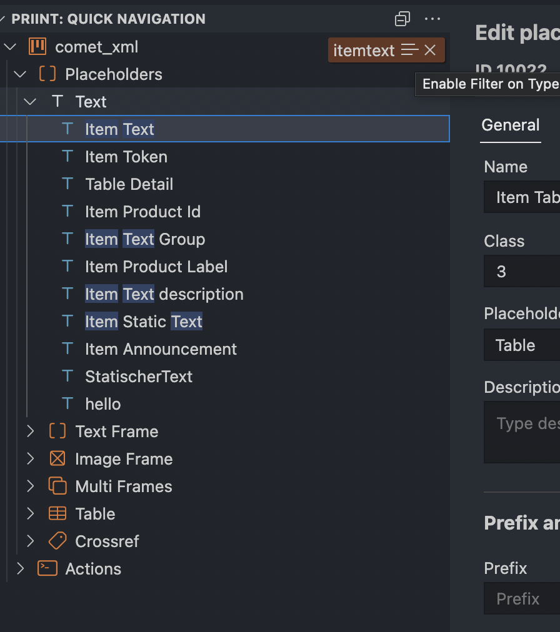Open the Quick Navigation more actions menu
The height and width of the screenshot is (632, 560).
(432, 19)
